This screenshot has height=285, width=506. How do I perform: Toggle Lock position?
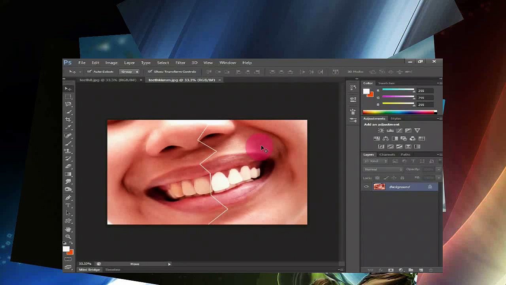pos(394,178)
